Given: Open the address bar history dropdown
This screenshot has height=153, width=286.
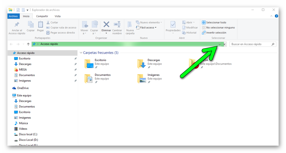Looking at the screenshot, I should click(x=220, y=44).
